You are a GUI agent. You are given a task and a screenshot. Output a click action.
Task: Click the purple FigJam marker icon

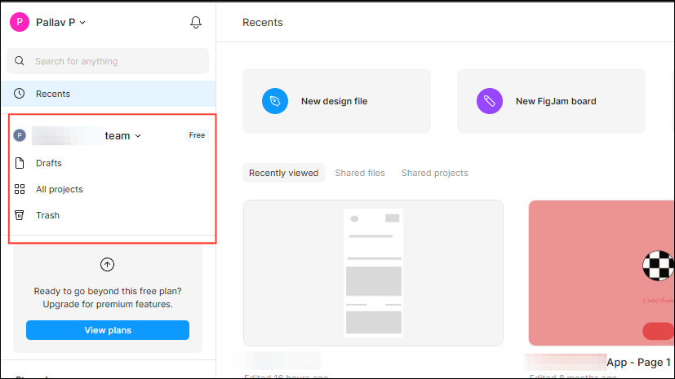(490, 101)
